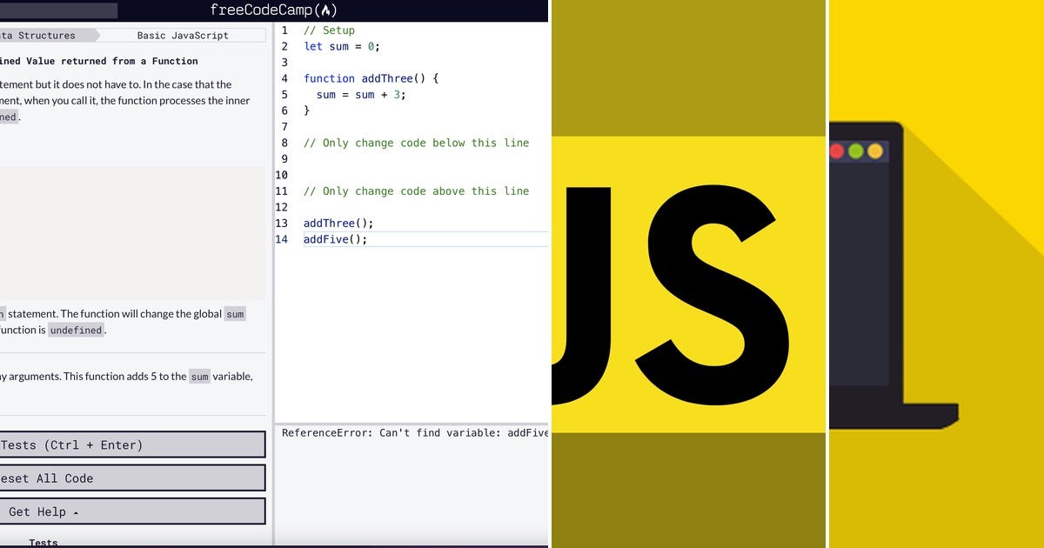The height and width of the screenshot is (548, 1044).
Task: Click the red dot on the laptop illustration
Action: 836,150
